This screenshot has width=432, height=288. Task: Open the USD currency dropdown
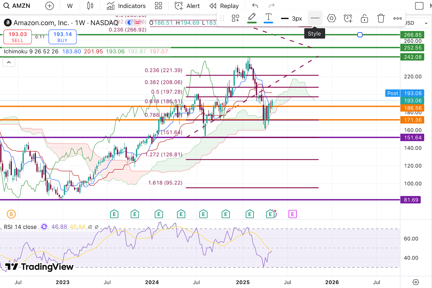(x=416, y=23)
